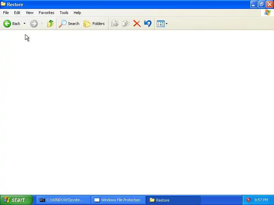
Task: Go back using the green Back arrow
Action: (12, 24)
